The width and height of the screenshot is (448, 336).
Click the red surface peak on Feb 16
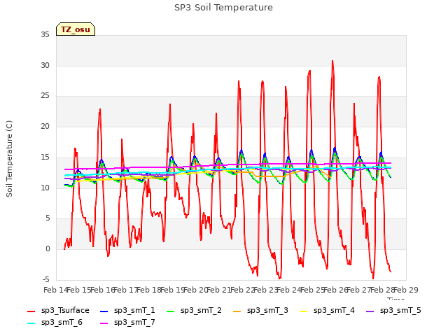[100, 109]
